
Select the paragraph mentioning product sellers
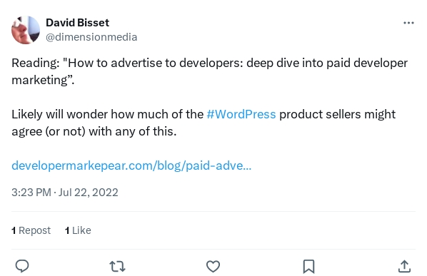click(204, 123)
